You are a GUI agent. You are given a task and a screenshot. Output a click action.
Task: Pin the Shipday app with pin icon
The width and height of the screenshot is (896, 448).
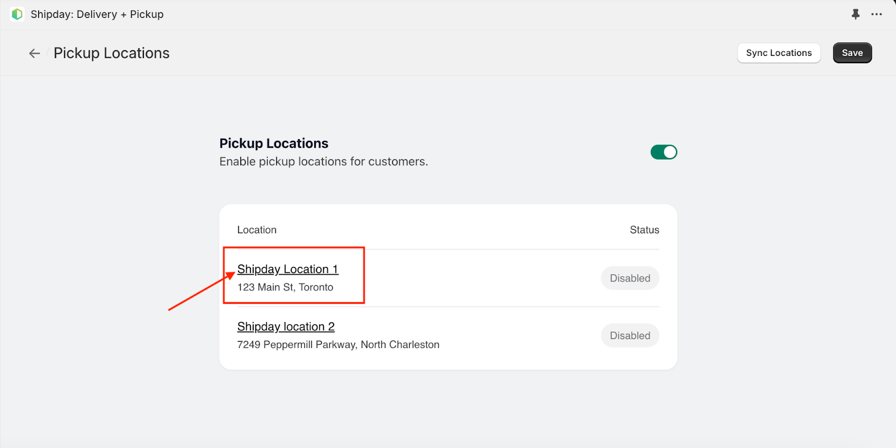point(855,14)
